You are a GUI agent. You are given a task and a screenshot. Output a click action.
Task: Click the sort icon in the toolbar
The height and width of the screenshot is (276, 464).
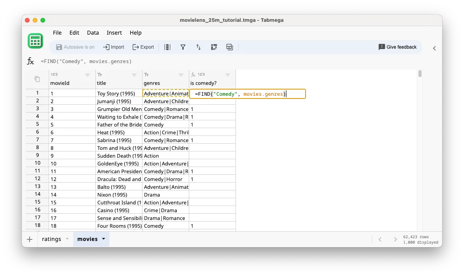pyautogui.click(x=199, y=47)
